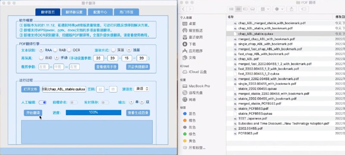Click the PDF icon of TEST Japanese.pdf
The width and height of the screenshot is (345, 155).
click(235, 118)
